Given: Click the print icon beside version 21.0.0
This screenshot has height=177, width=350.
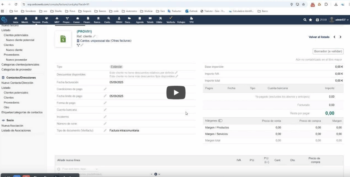Looking at the screenshot, I should coord(317,20).
